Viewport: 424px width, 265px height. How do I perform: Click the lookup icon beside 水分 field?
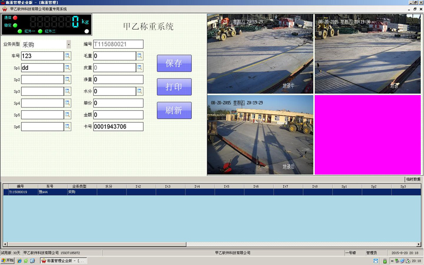(140, 91)
